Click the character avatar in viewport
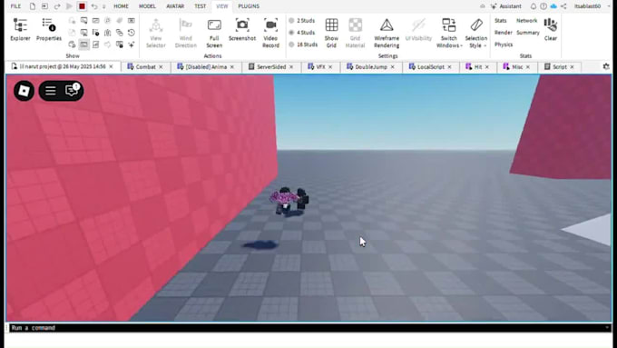Image resolution: width=617 pixels, height=348 pixels. point(289,201)
